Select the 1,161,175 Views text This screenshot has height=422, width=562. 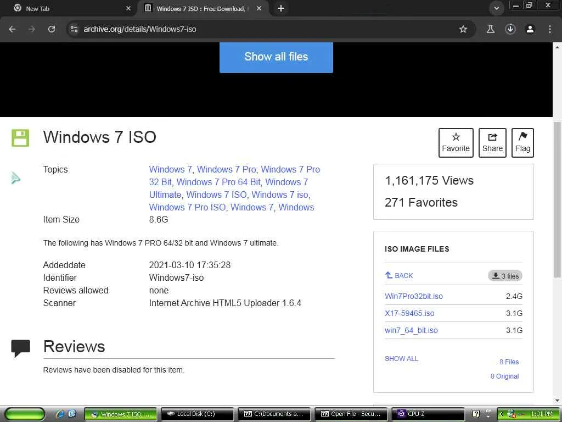coord(429,180)
